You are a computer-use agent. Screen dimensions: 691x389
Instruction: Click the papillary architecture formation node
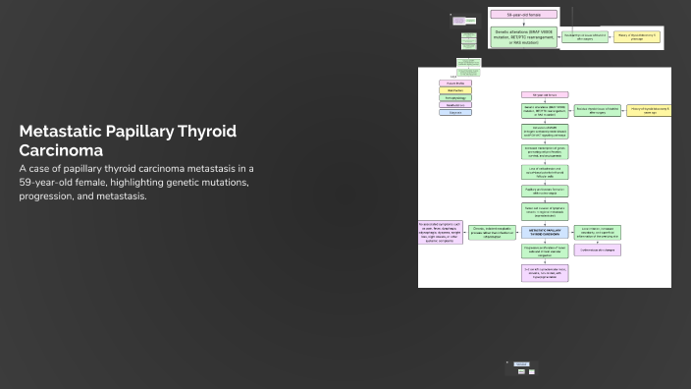(x=545, y=191)
